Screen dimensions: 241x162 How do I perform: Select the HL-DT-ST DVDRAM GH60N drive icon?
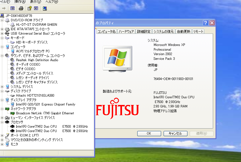(12, 24)
